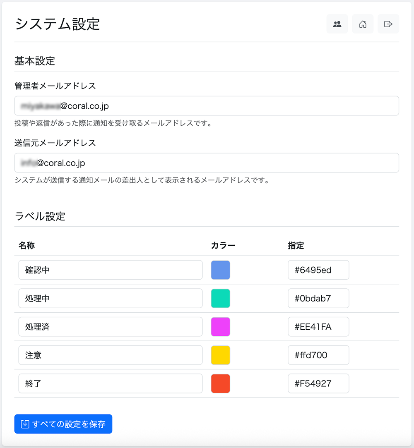Click the #F54927 hex code field
The image size is (414, 448).
point(318,383)
